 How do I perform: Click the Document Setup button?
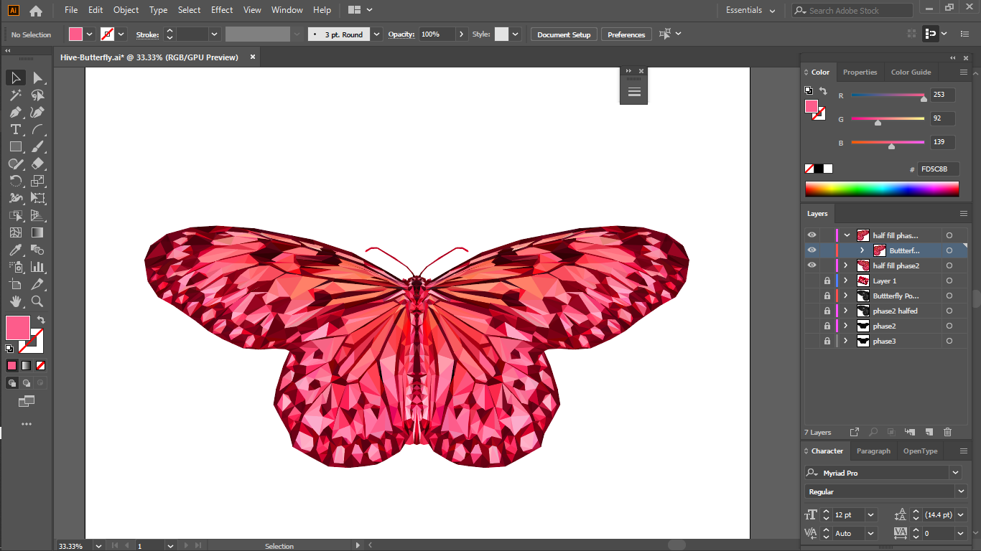point(564,34)
